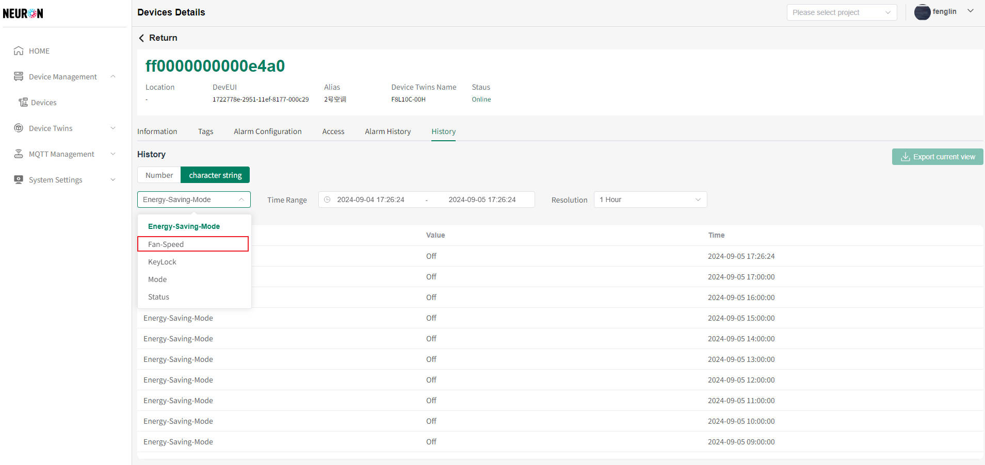This screenshot has width=985, height=465.
Task: Click the DevEUI value 1722778e-2951-11ef-8177-000c29
Action: (261, 99)
